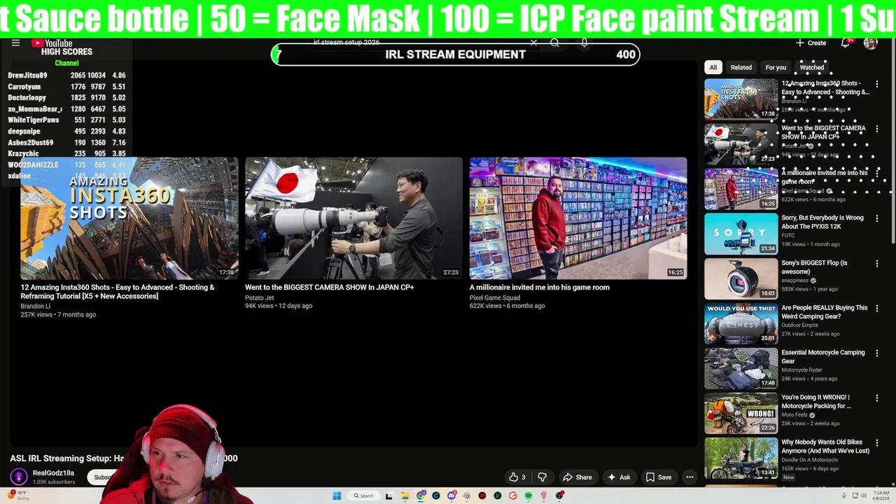This screenshot has width=896, height=504.
Task: Click the magnifier search button
Action: tap(554, 43)
